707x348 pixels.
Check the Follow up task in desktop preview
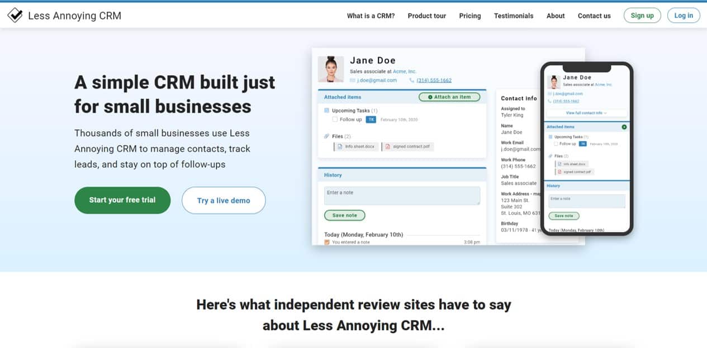click(x=335, y=119)
